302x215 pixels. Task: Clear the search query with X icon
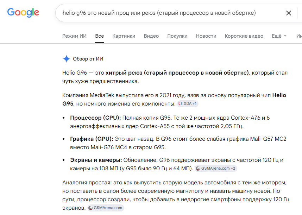coord(288,13)
